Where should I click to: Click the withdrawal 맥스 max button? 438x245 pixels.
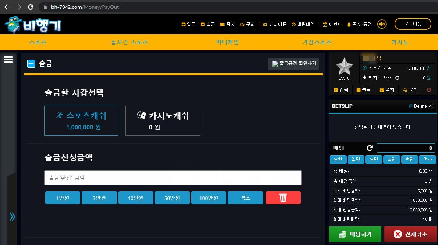click(x=245, y=198)
